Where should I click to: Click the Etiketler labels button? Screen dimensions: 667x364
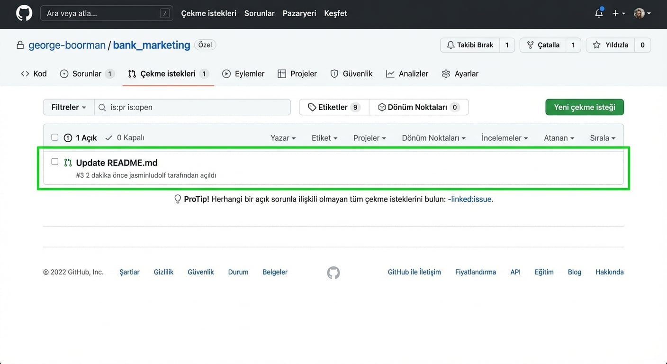(x=333, y=107)
